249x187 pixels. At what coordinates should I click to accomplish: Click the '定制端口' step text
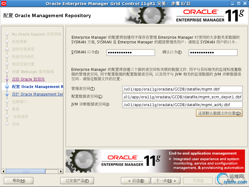(19, 101)
